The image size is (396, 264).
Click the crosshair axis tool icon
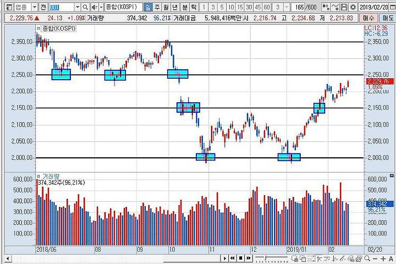(320, 258)
